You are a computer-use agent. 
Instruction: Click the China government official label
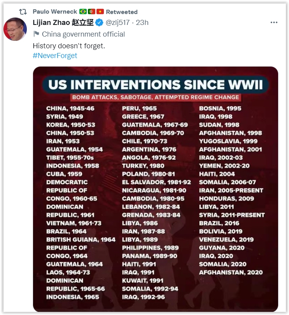(x=83, y=34)
